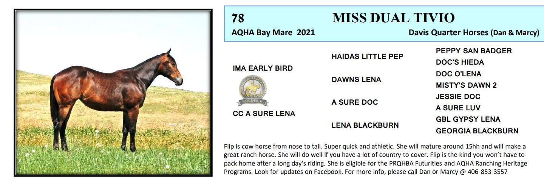
Task: Click A SURE DOC in pedigree
Action: [x=354, y=102]
